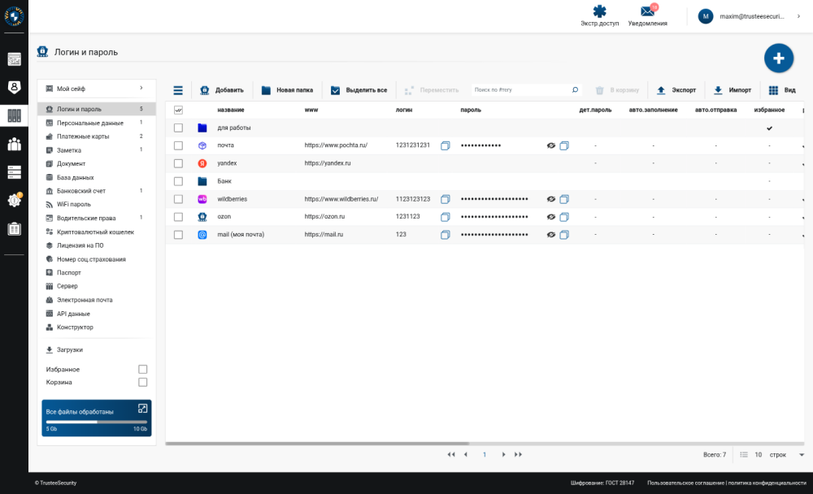Copy login for the wildberries entry
Viewport: 813px width, 494px height.
[445, 199]
